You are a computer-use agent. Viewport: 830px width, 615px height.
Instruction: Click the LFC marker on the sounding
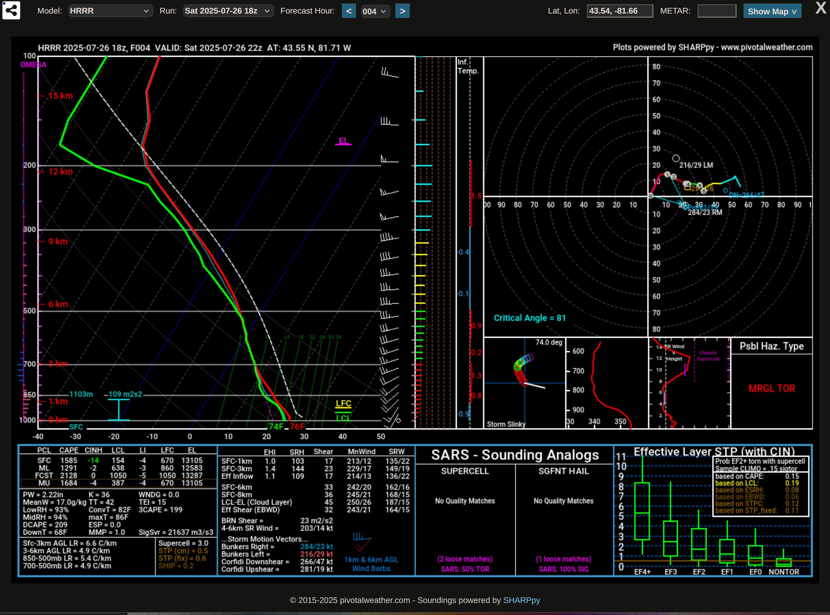pyautogui.click(x=343, y=404)
